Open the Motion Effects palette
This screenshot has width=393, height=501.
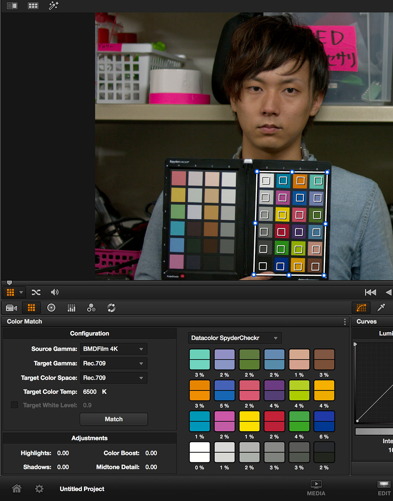pos(111,308)
